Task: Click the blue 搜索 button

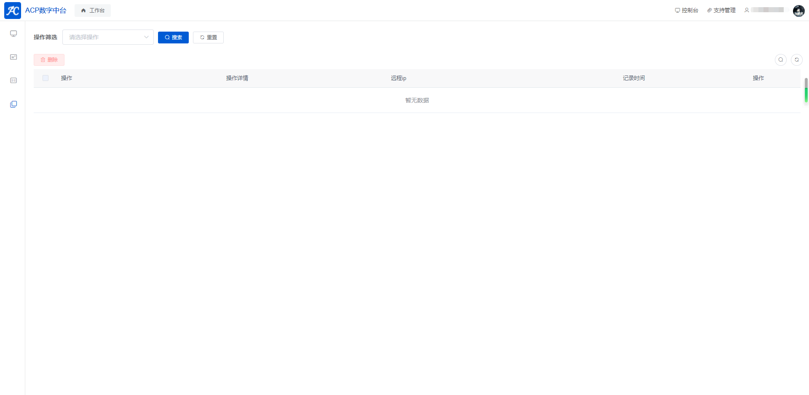Action: pos(173,38)
